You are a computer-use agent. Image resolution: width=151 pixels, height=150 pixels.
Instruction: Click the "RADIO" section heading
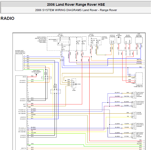(8, 18)
